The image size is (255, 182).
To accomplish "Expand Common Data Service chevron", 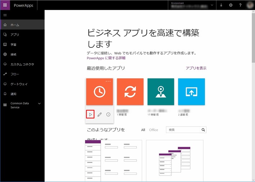I will (39, 104).
